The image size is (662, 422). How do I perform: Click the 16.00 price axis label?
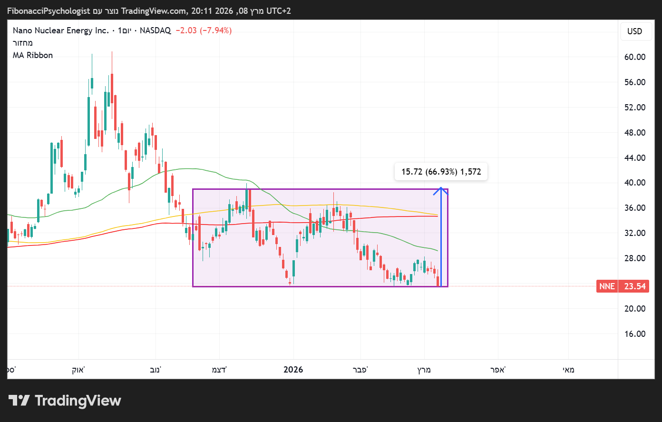point(635,334)
